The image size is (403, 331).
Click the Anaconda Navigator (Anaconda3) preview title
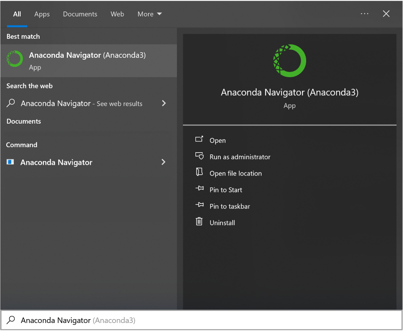[290, 92]
